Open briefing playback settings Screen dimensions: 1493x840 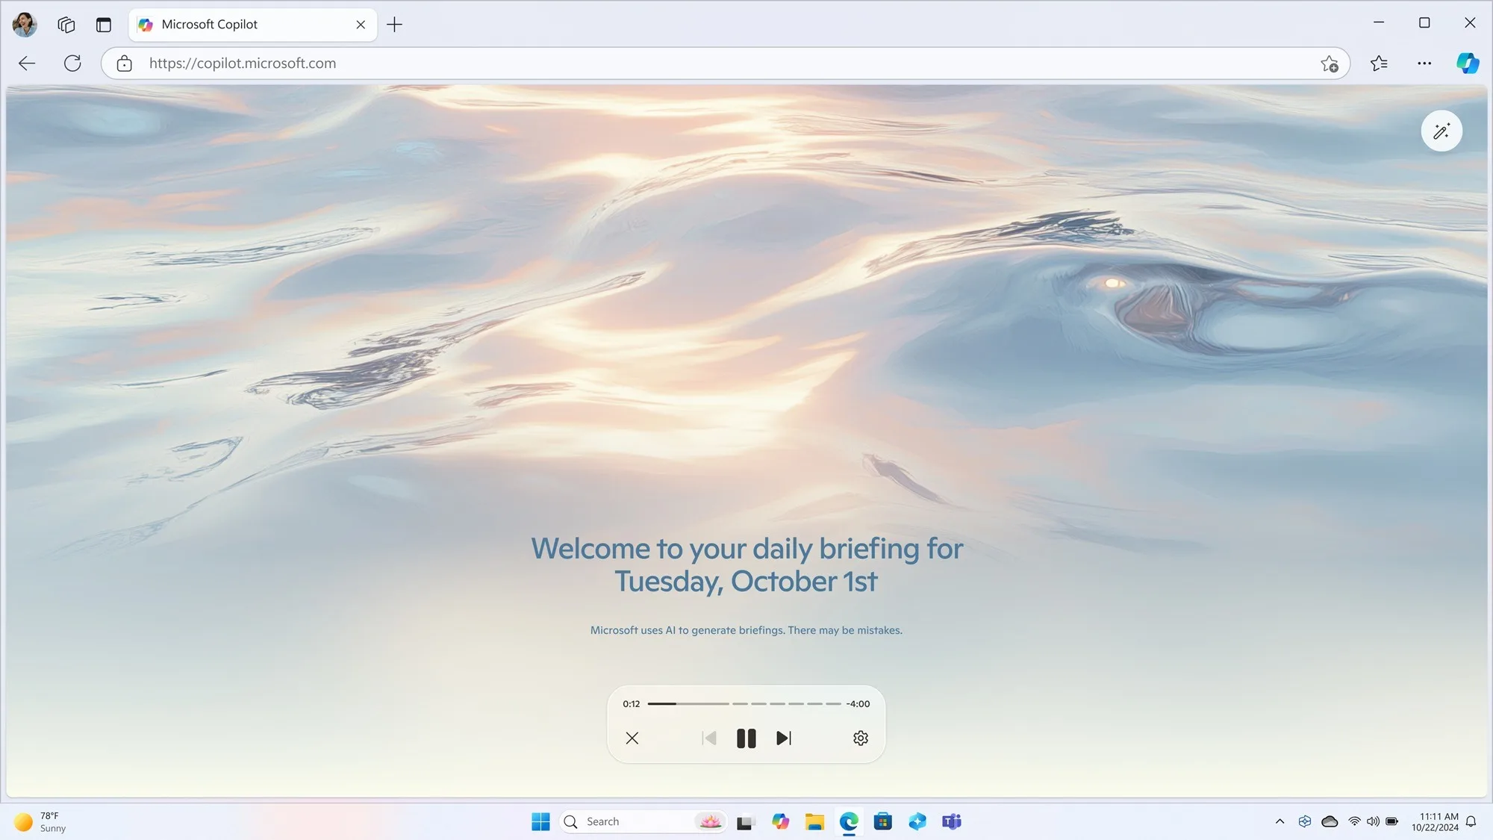(x=860, y=738)
